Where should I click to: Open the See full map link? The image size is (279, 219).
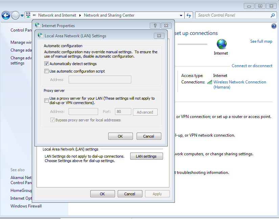point(261,41)
